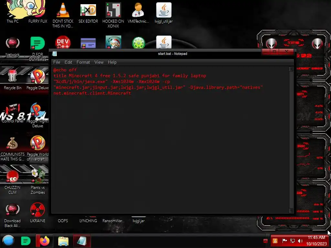
Task: Click the '@echo off' line of text
Action: 65,70
